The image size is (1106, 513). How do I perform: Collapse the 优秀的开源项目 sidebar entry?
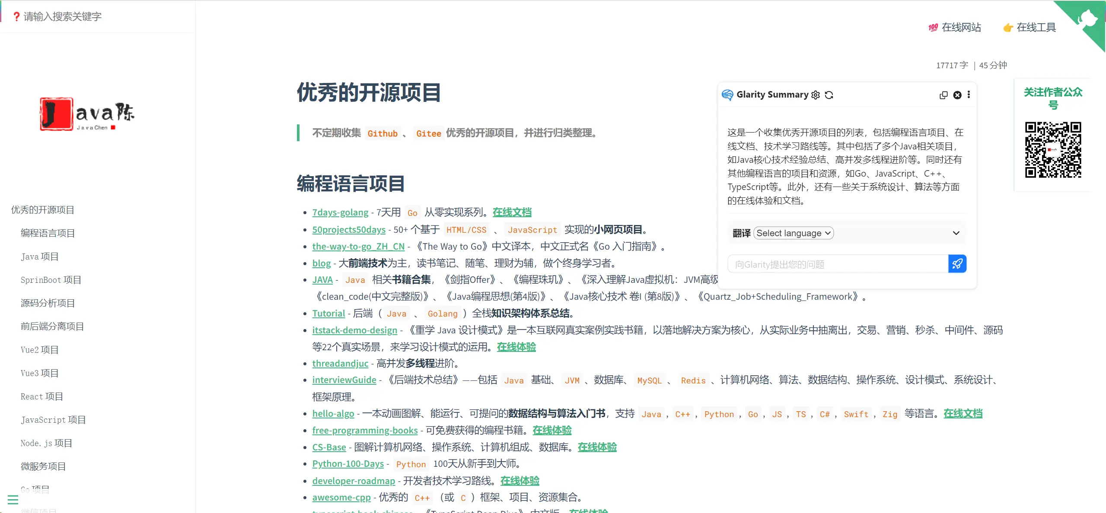coord(41,210)
